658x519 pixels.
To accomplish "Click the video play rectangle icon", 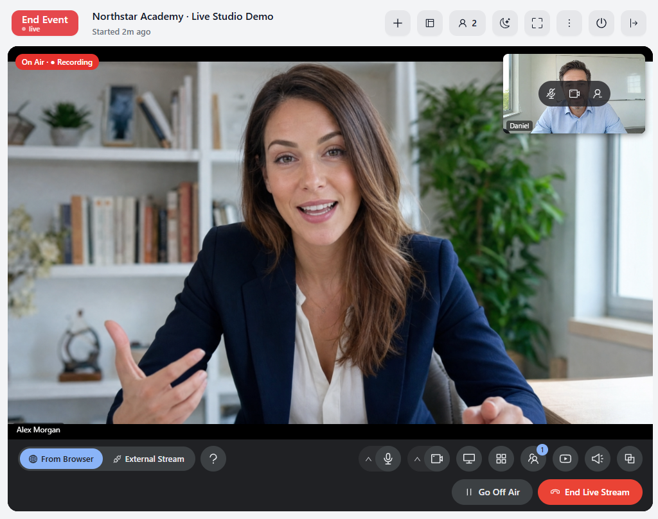I will 565,459.
